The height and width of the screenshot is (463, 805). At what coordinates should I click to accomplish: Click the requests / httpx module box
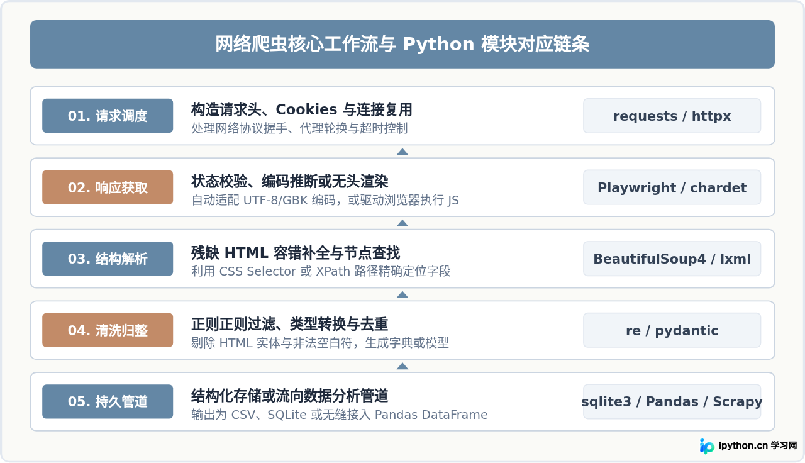click(672, 116)
